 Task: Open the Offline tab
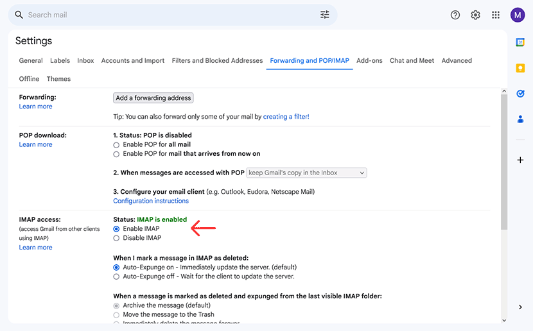(x=29, y=79)
